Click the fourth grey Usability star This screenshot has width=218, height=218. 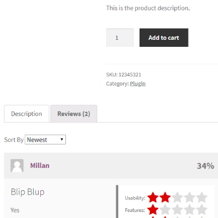click(189, 197)
